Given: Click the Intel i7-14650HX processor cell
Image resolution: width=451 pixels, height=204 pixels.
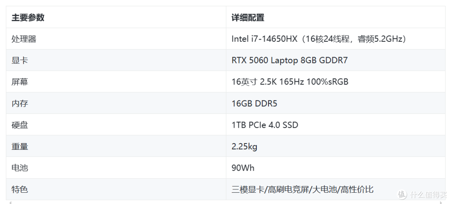Looking at the screenshot, I should [x=336, y=39].
